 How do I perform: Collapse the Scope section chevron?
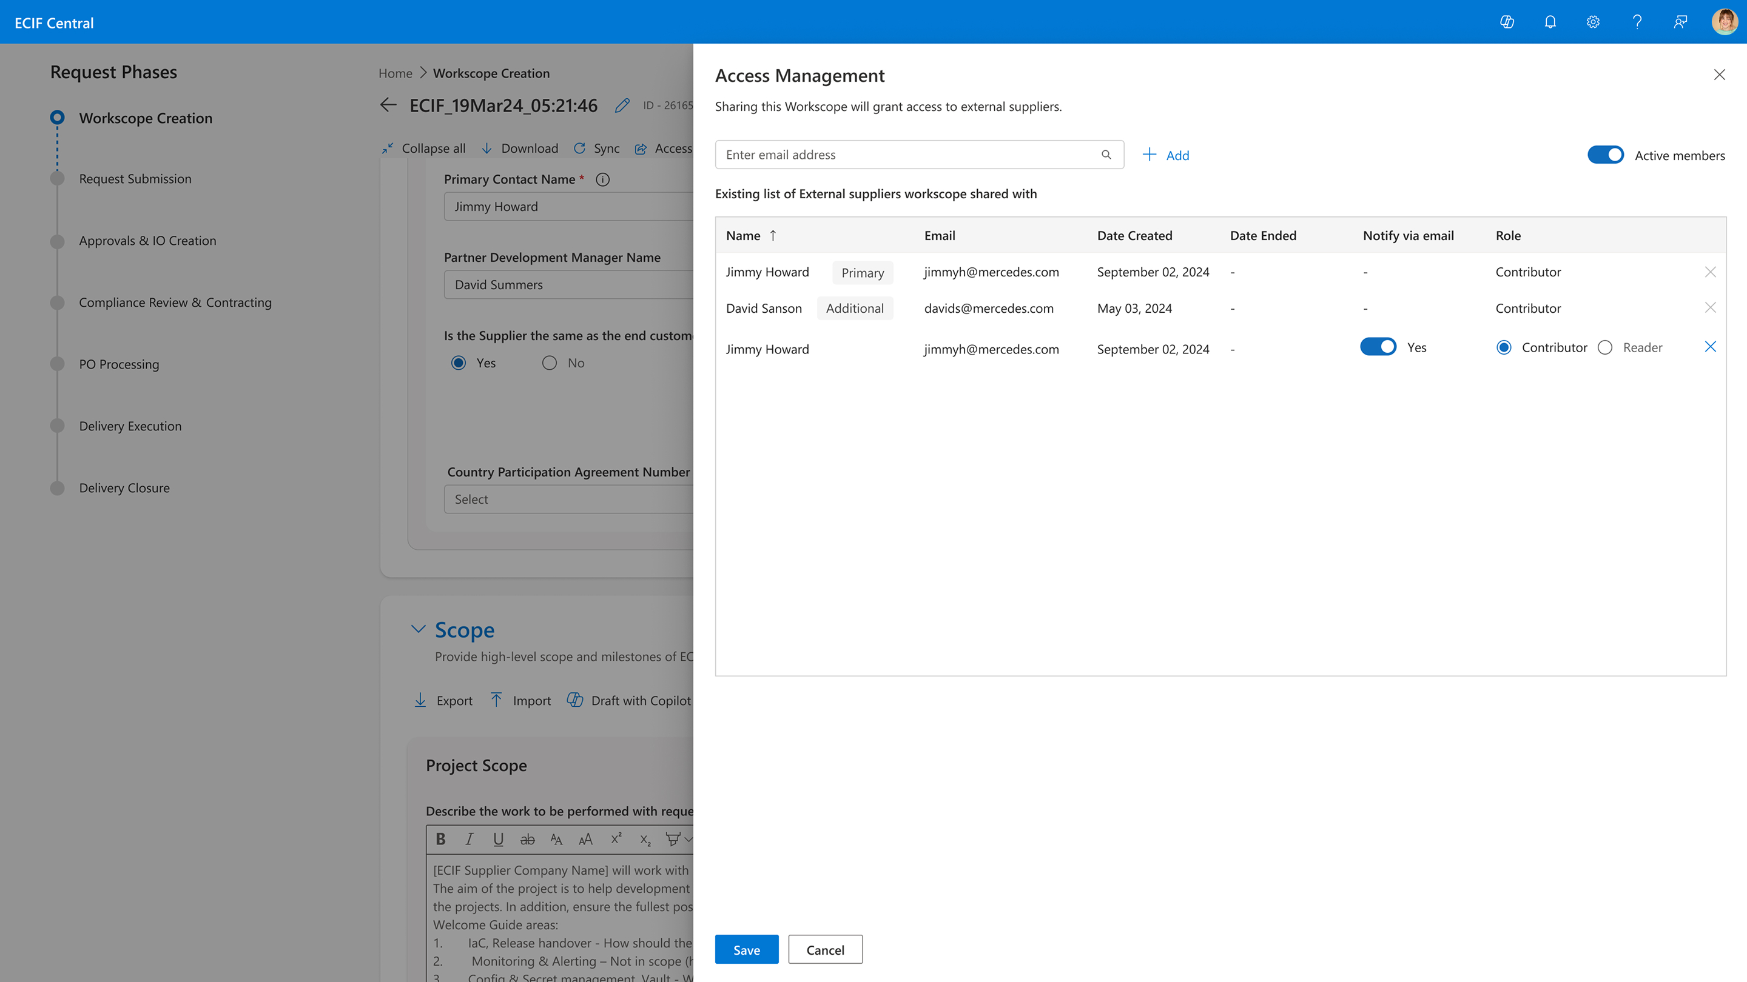coord(419,629)
